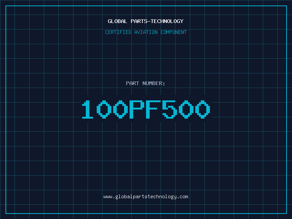Click the GLOBAL PARTS-TECHNOLOGY heading
This screenshot has height=219, width=292.
pyautogui.click(x=146, y=21)
